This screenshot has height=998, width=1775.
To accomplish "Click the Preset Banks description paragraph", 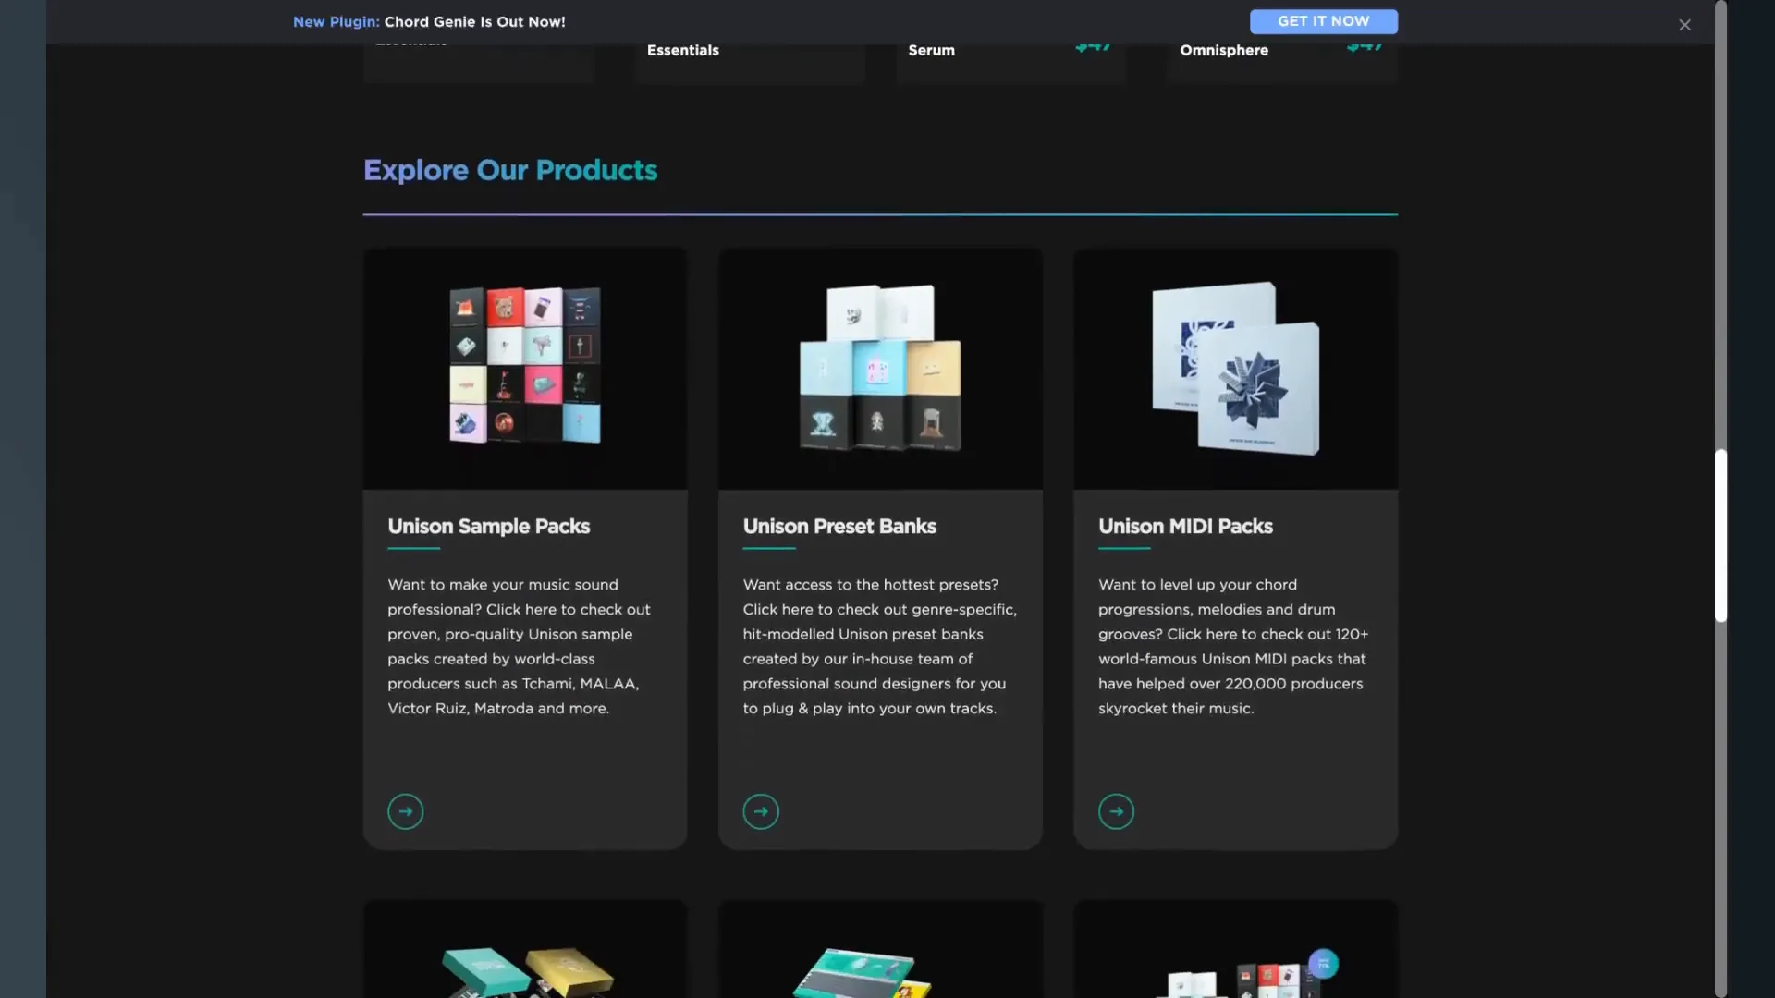I will click(880, 647).
